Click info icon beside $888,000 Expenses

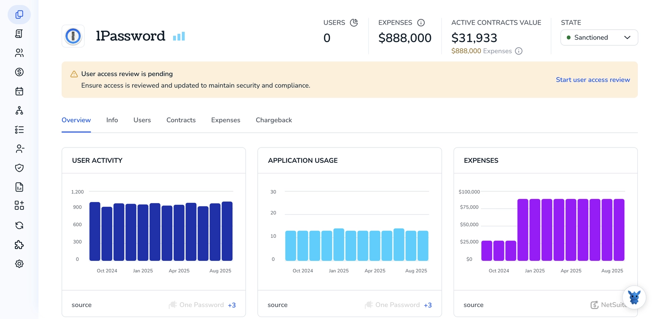[519, 51]
